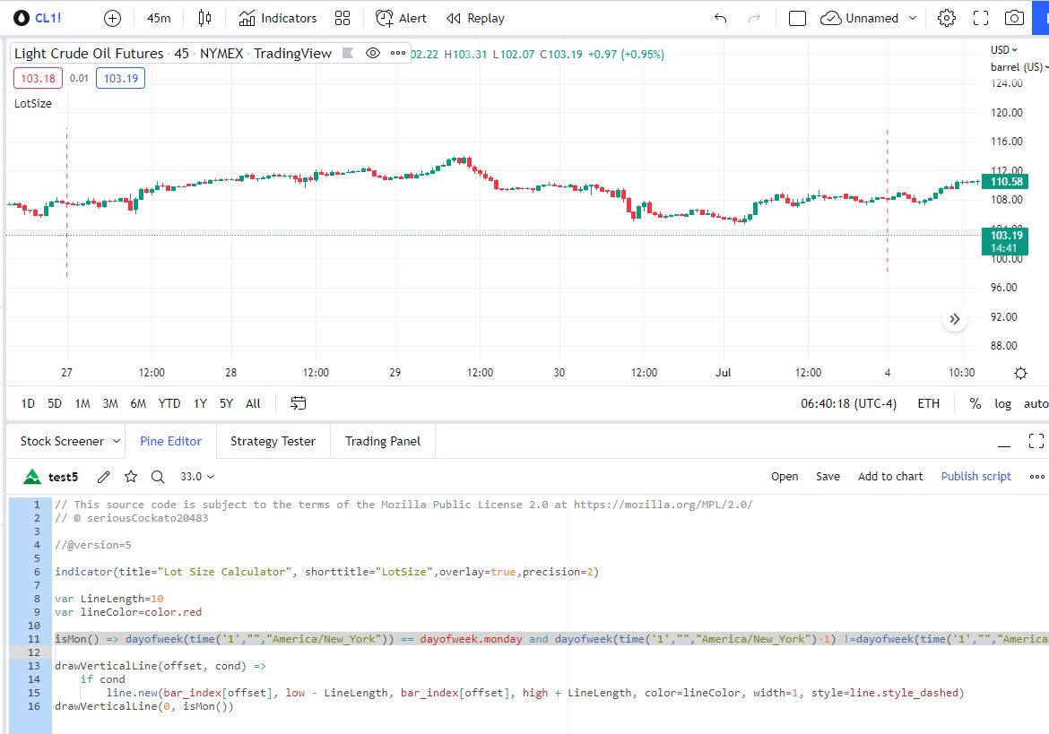This screenshot has height=734, width=1049.
Task: Open the 33.0 script version dropdown
Action: point(197,477)
